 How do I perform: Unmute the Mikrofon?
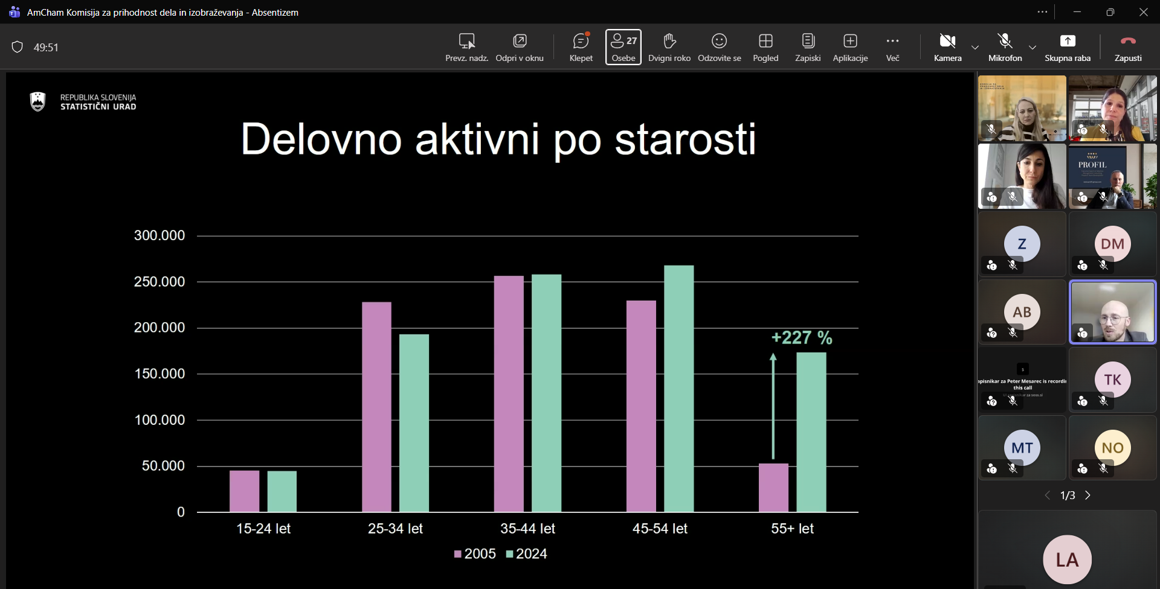pyautogui.click(x=1005, y=47)
